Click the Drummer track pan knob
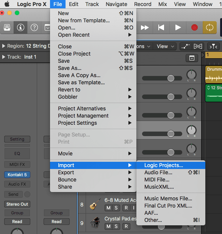222x234 pixels. tap(191, 74)
